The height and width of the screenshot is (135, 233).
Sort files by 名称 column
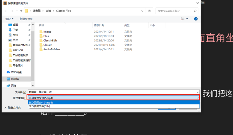point(41,25)
